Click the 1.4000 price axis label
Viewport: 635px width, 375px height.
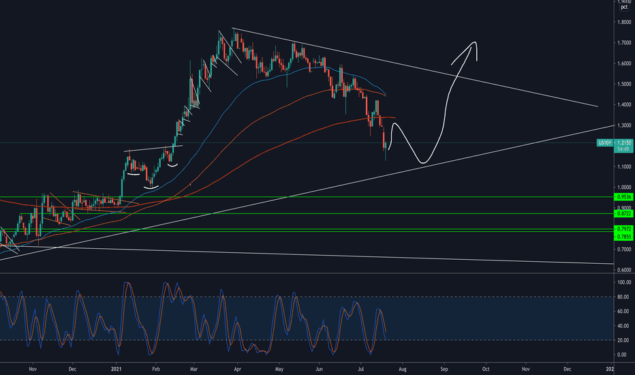point(624,104)
